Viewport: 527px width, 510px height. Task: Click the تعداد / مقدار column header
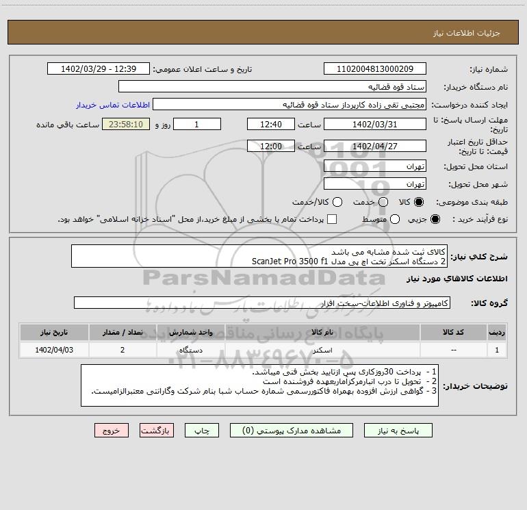coord(123,333)
